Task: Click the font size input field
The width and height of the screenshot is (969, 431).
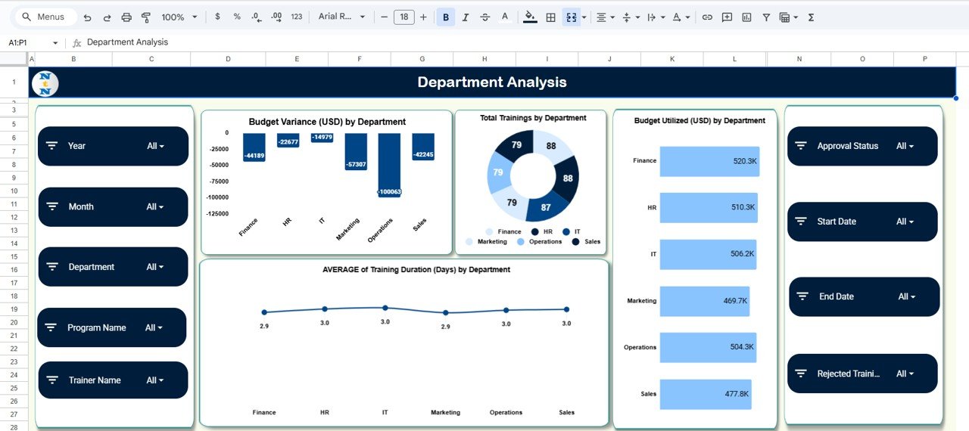Action: coord(403,17)
